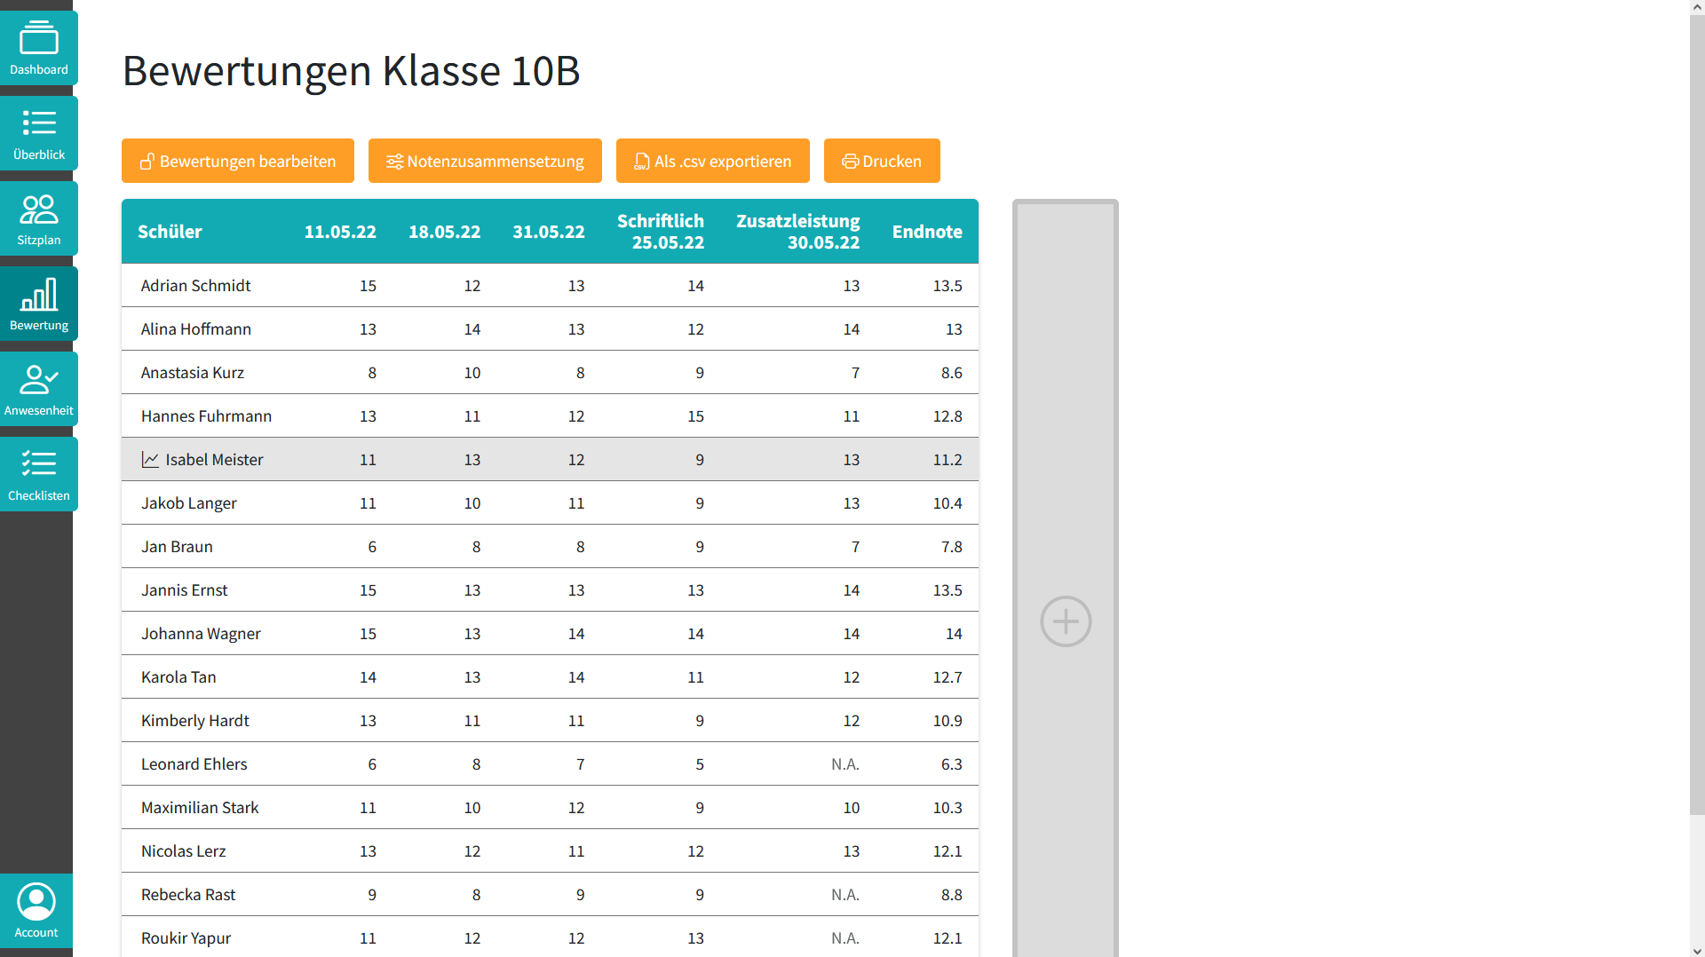Select Bewertung in the sidebar navigation
This screenshot has height=957, width=1705.
(x=38, y=303)
